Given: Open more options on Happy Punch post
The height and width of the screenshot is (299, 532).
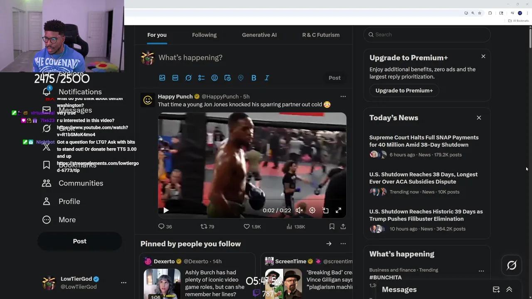Looking at the screenshot, I should point(343,96).
